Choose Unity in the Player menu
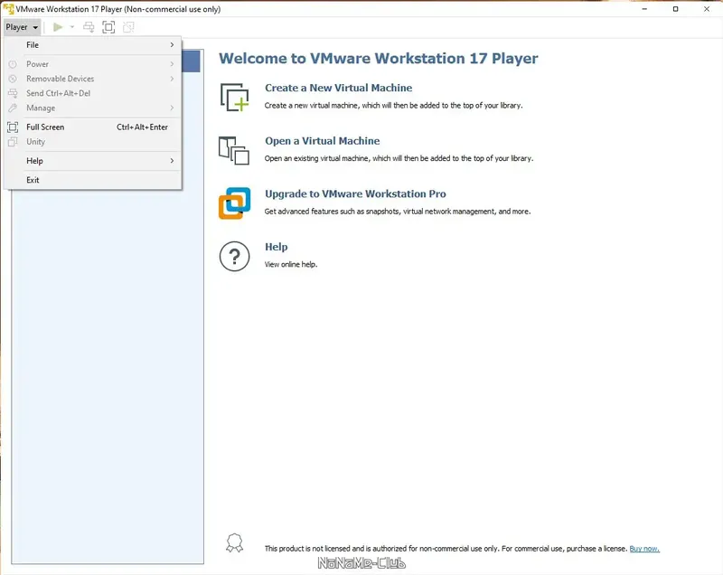Image resolution: width=723 pixels, height=575 pixels. tap(93, 142)
